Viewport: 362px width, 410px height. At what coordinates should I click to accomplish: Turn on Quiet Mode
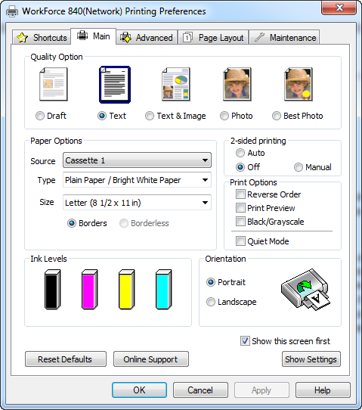[240, 241]
